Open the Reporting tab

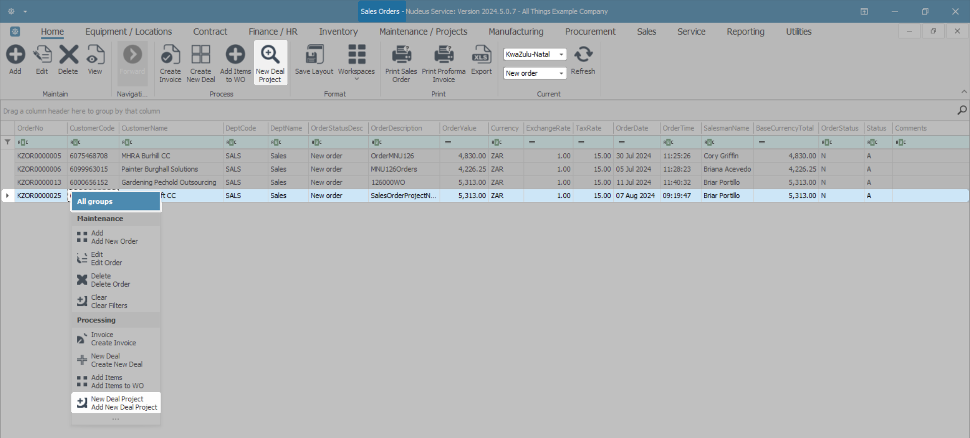tap(746, 31)
